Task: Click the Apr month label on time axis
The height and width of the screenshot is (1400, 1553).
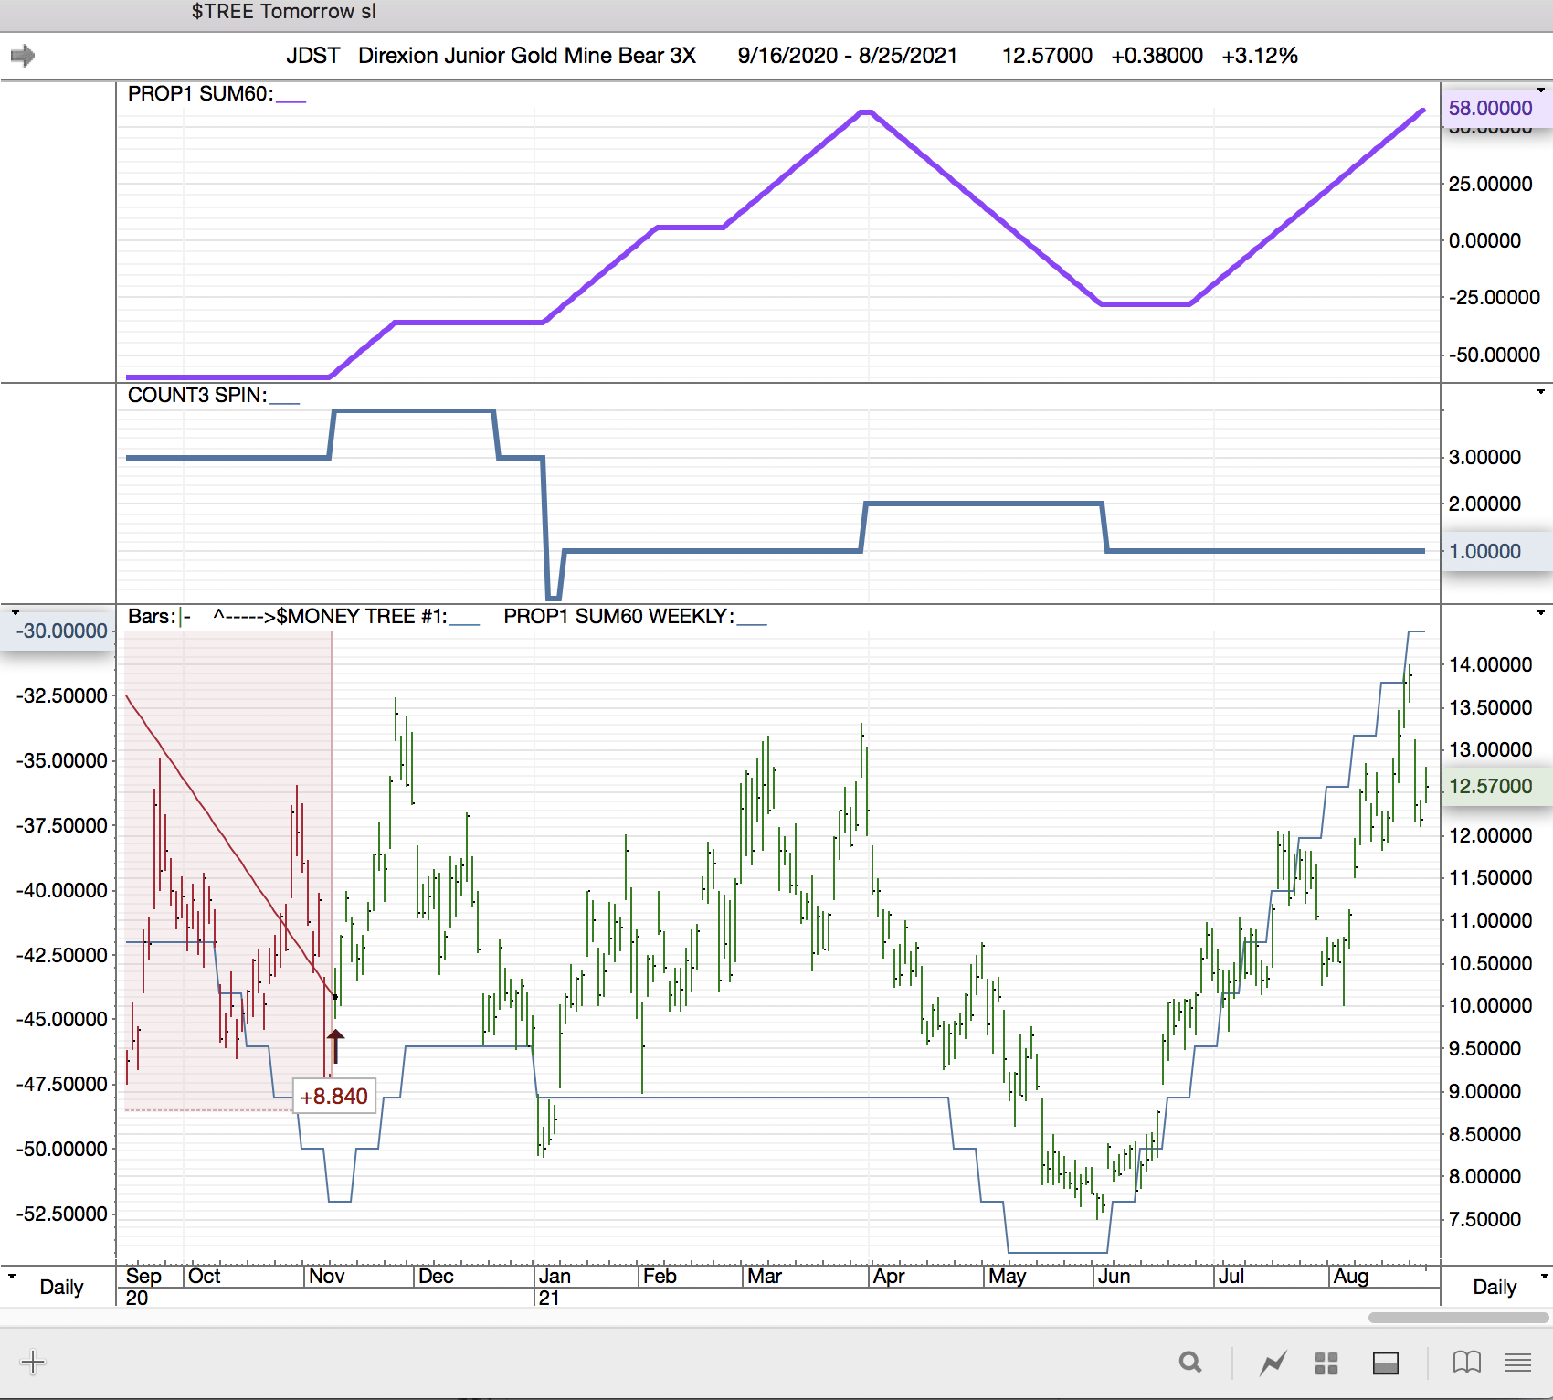Action: [x=889, y=1277]
